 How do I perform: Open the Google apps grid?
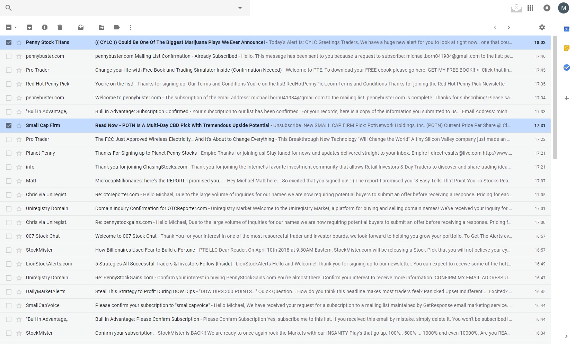pos(530,8)
